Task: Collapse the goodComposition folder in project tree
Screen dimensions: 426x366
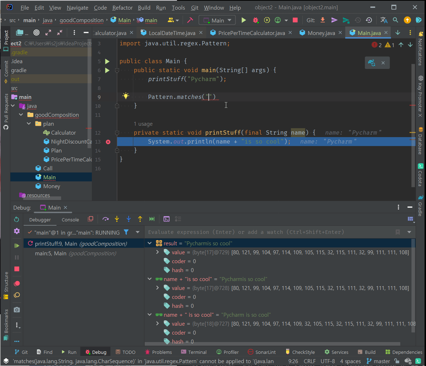Action: pyautogui.click(x=22, y=115)
